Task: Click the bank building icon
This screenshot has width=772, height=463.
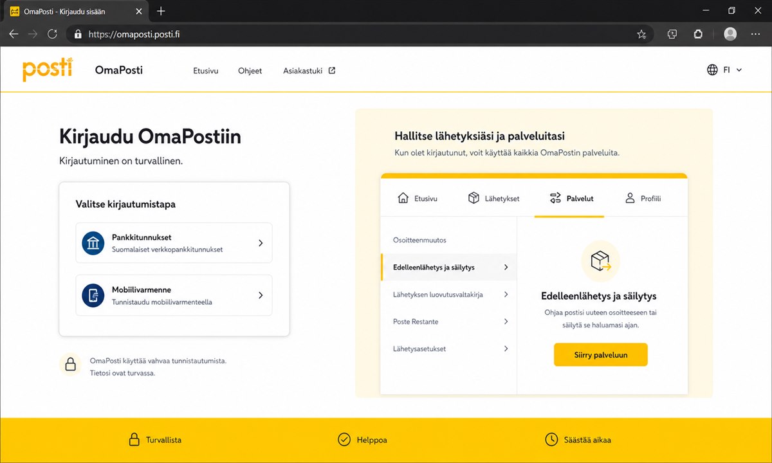Action: click(x=93, y=243)
